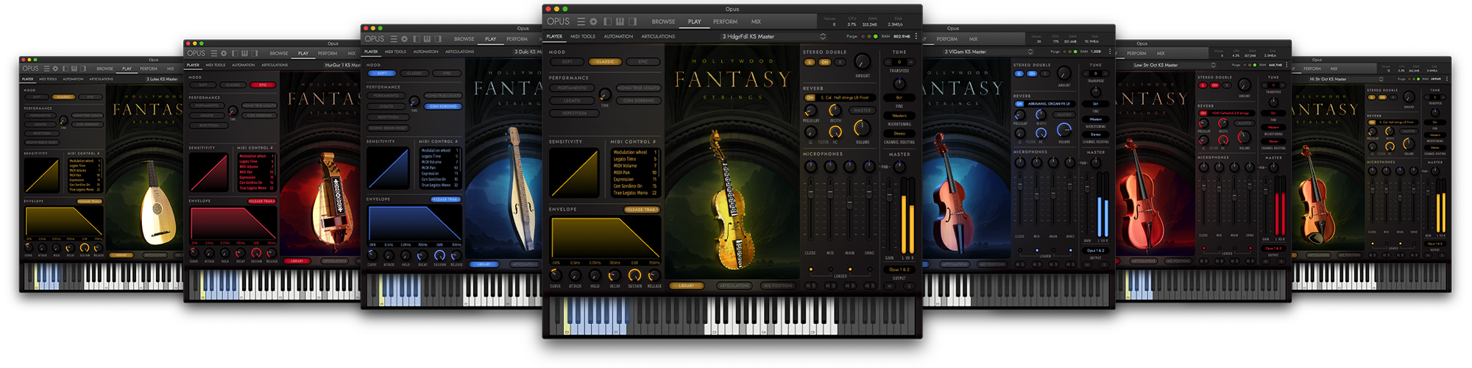Open the hamburger menu in front Opus window
1472x368 pixels.
click(581, 21)
